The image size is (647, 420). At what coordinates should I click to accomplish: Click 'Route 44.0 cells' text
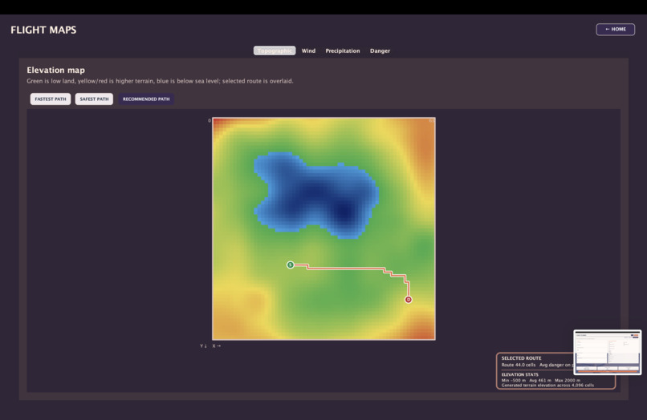519,365
